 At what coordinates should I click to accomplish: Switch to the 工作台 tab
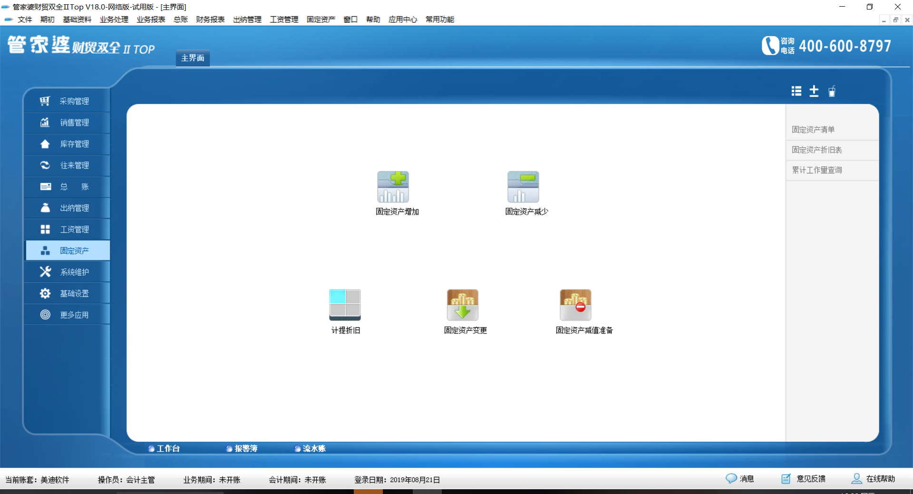[164, 448]
